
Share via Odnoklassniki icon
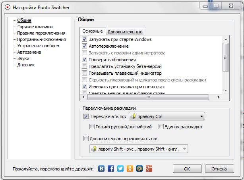pos(130,168)
